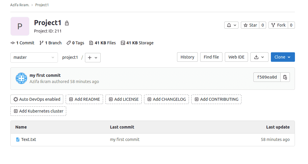Expand the Clone dropdown
The width and height of the screenshot is (308, 164).
[283, 57]
